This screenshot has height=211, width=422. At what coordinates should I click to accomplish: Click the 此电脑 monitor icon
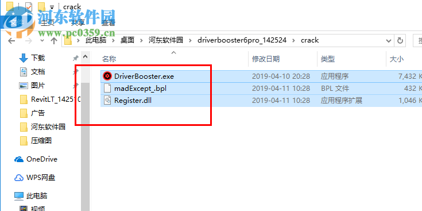pos(19,195)
